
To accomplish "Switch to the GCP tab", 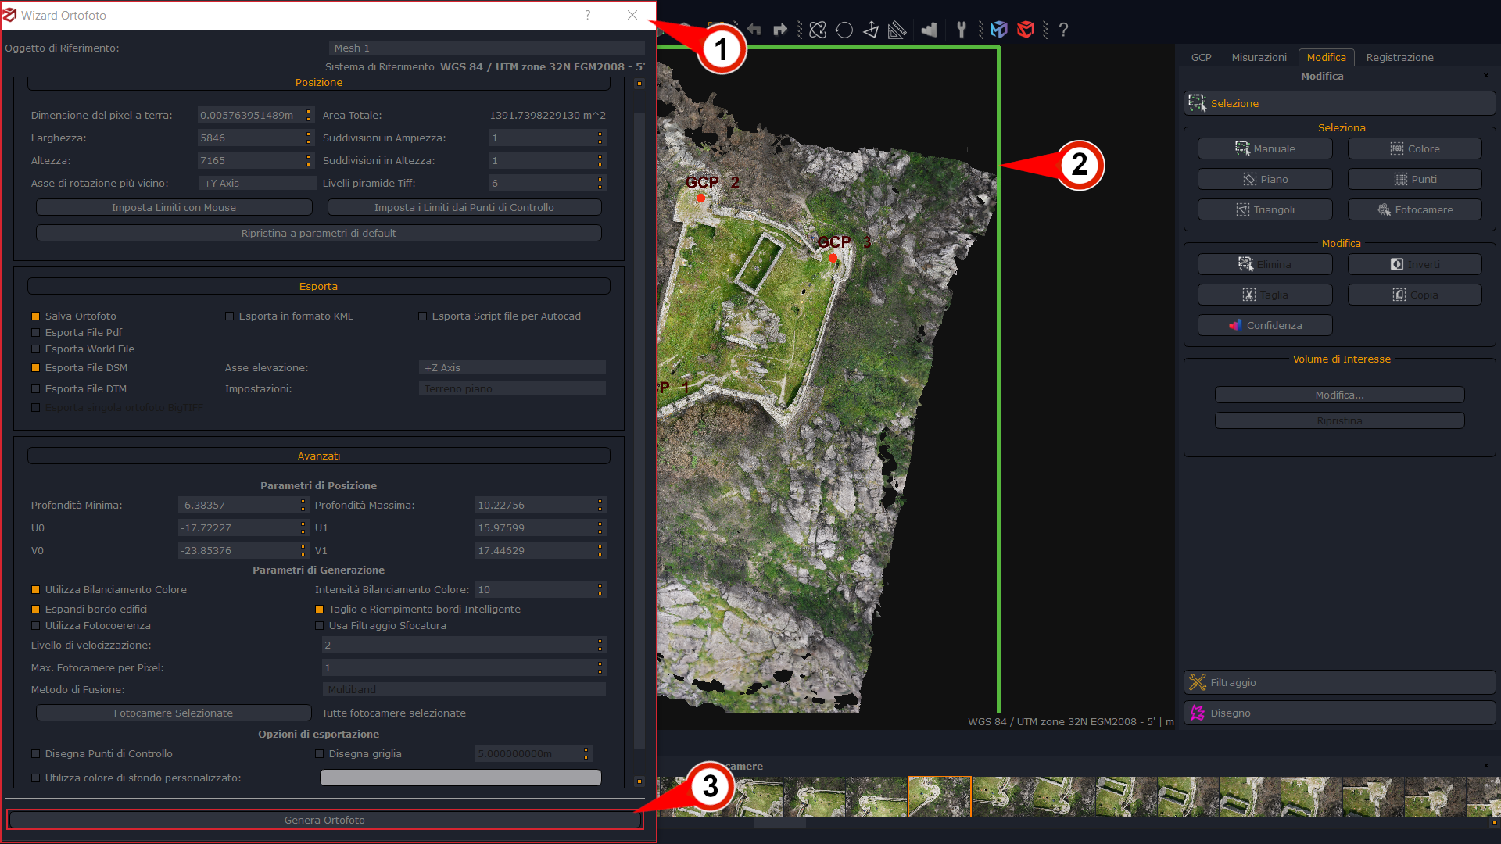I will pyautogui.click(x=1201, y=57).
